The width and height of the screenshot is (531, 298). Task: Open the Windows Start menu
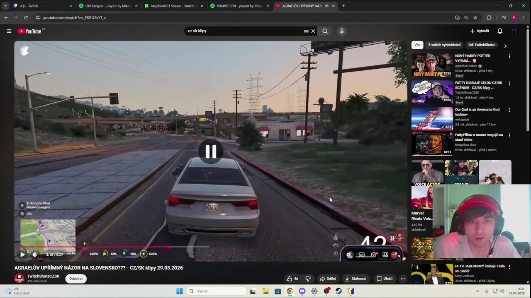point(179,291)
